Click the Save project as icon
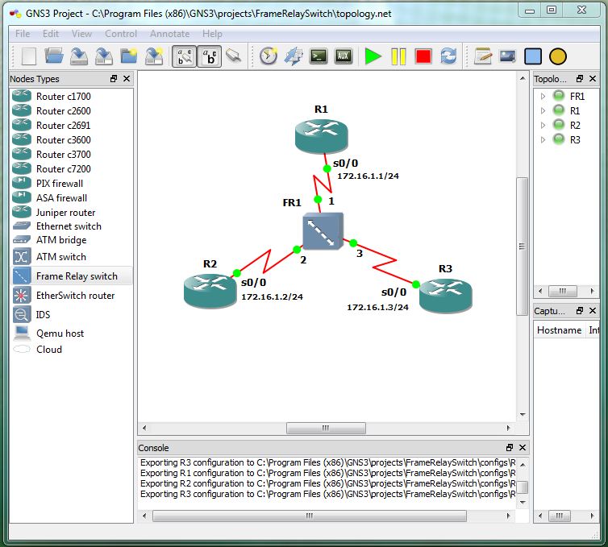The height and width of the screenshot is (547, 608). coord(104,56)
